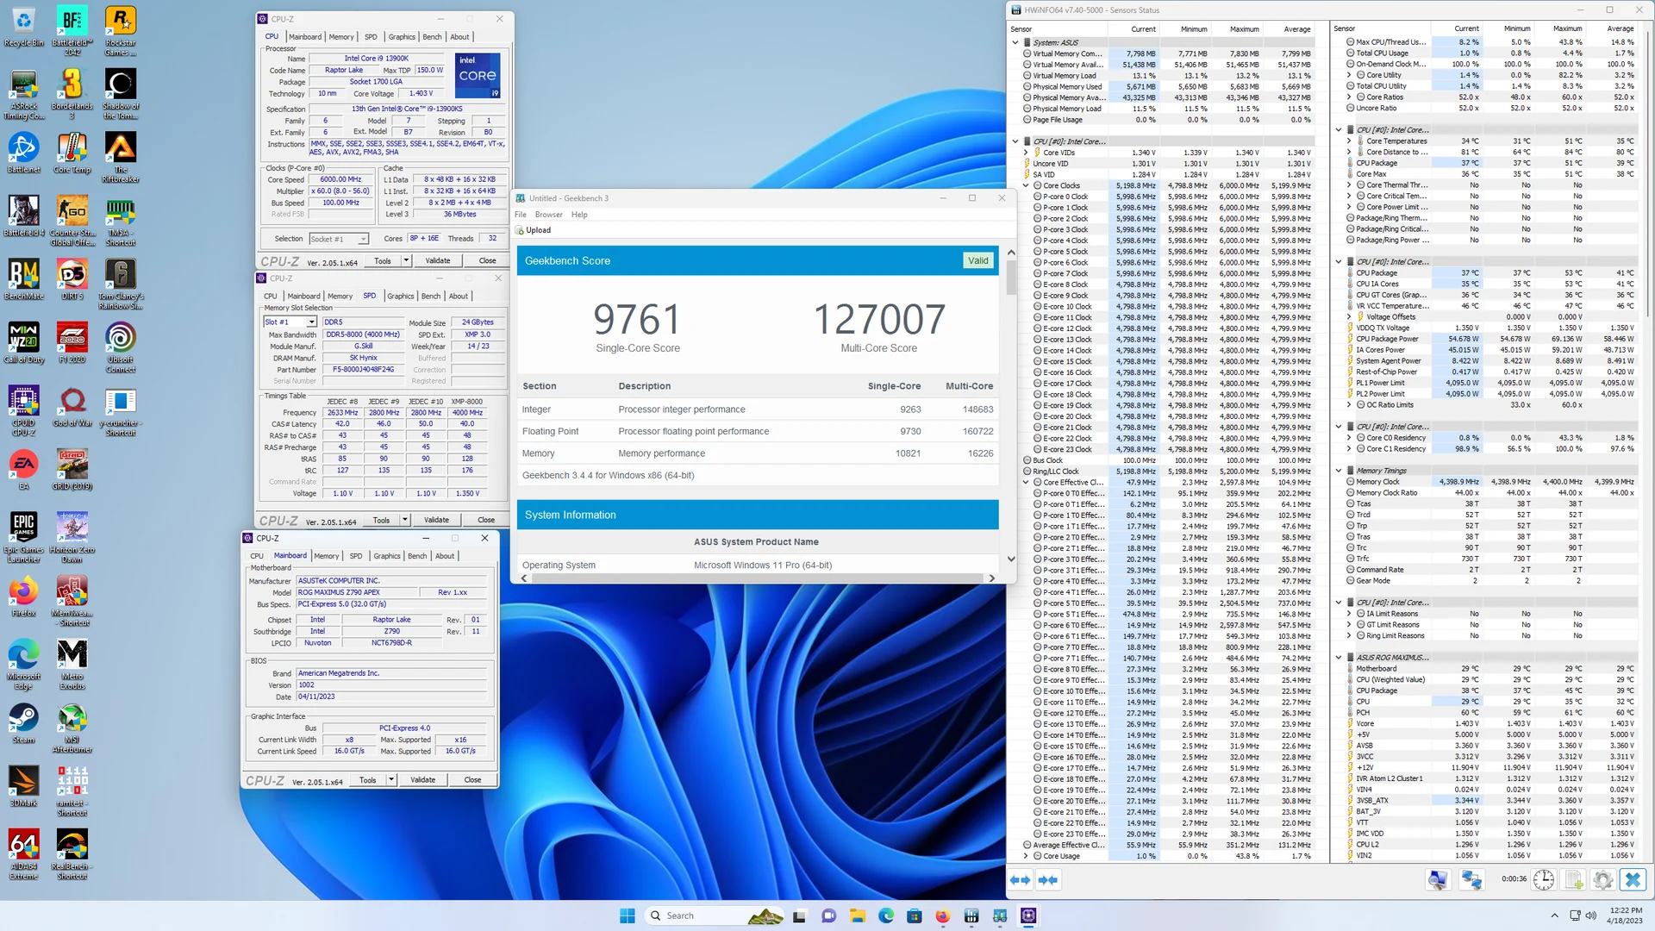The image size is (1655, 931).
Task: Collapse the Memory Timings sensor group
Action: pyautogui.click(x=1339, y=471)
